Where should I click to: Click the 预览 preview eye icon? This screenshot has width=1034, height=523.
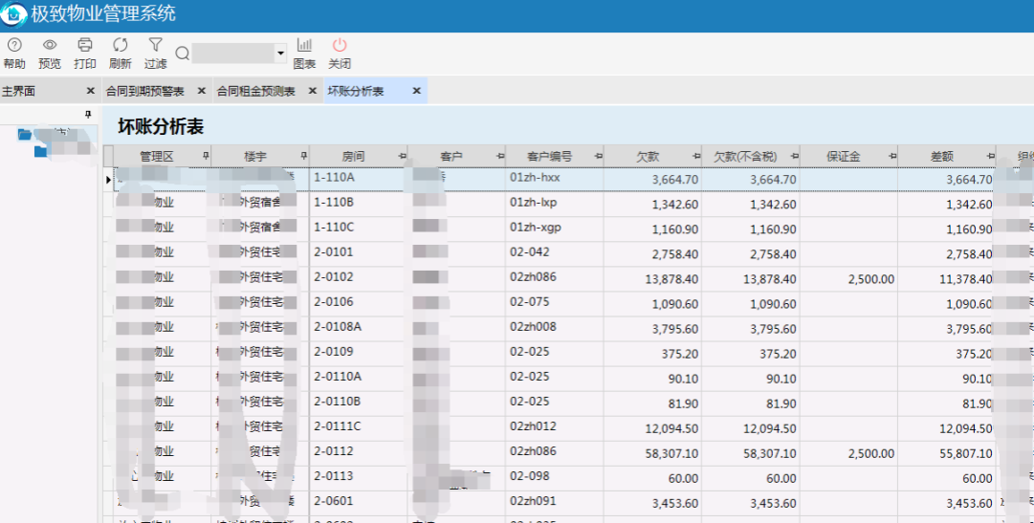click(50, 45)
